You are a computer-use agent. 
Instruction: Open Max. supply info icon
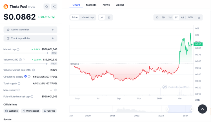(19, 90)
